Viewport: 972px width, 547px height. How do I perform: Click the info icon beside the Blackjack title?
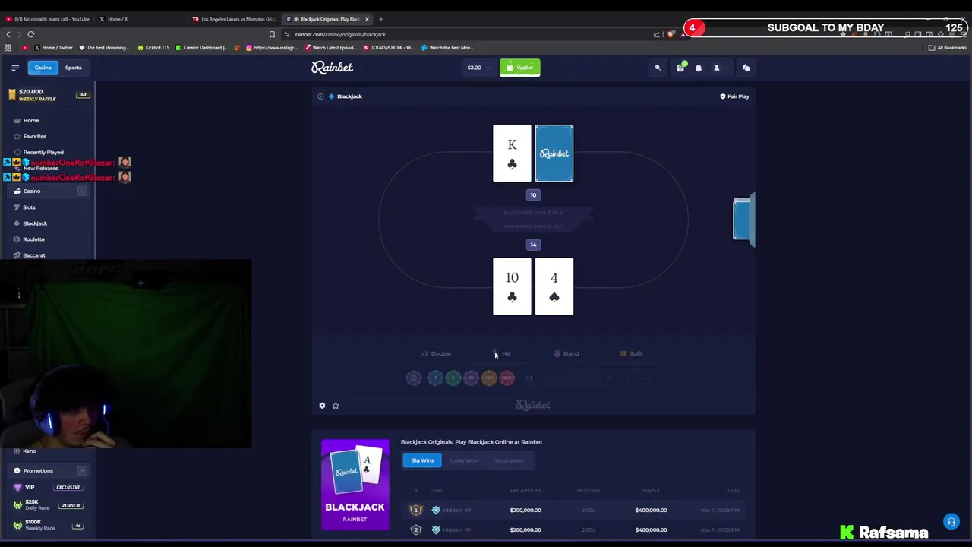[x=320, y=96]
